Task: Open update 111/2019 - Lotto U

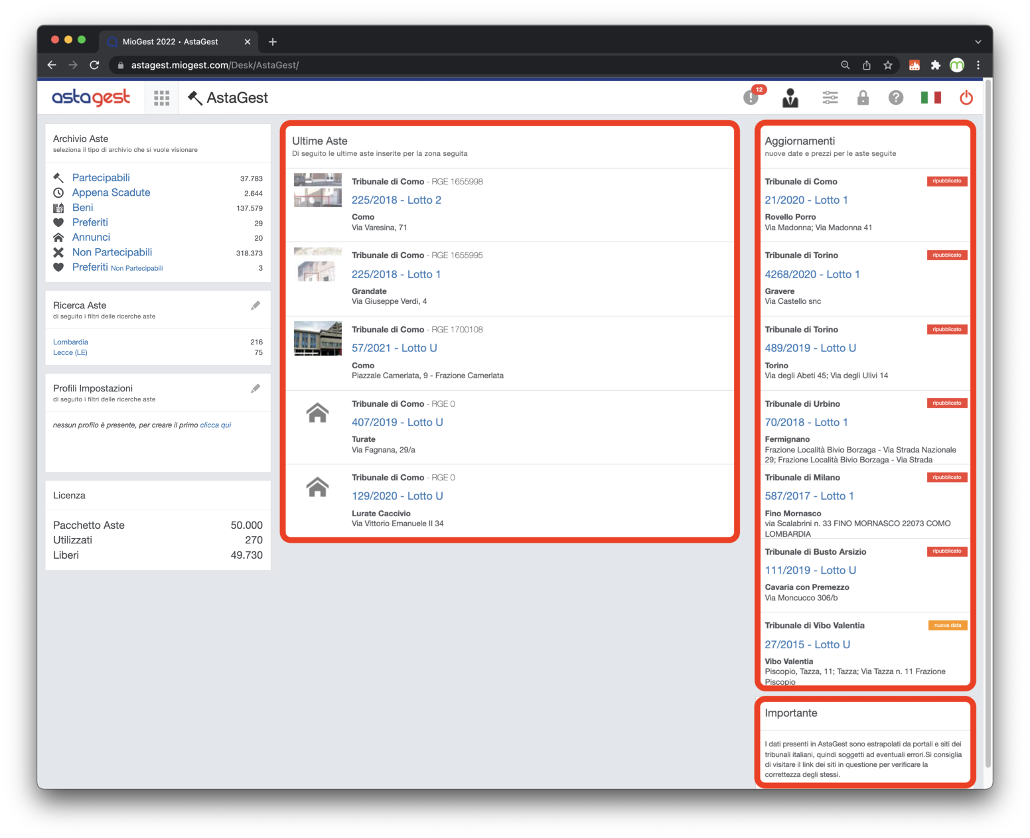Action: click(810, 571)
